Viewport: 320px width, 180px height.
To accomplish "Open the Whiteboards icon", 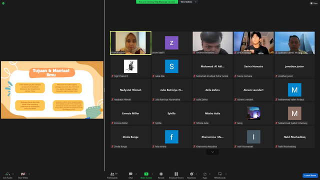I will click(x=220, y=174).
